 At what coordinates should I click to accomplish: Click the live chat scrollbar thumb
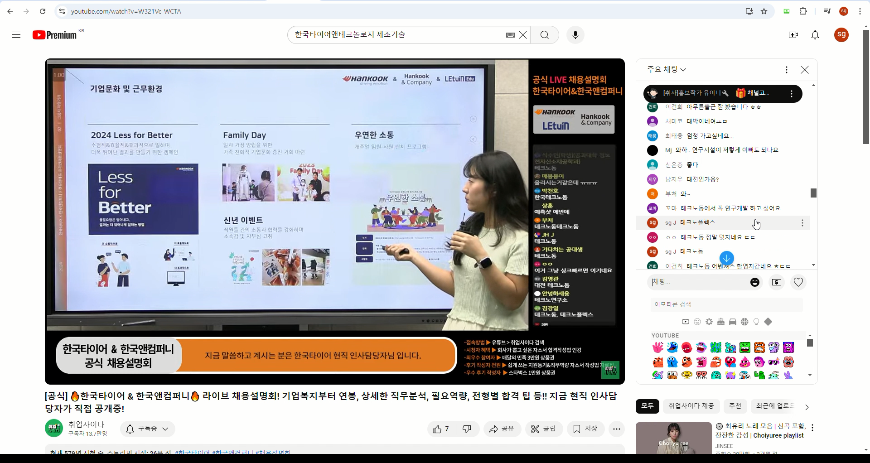[813, 193]
